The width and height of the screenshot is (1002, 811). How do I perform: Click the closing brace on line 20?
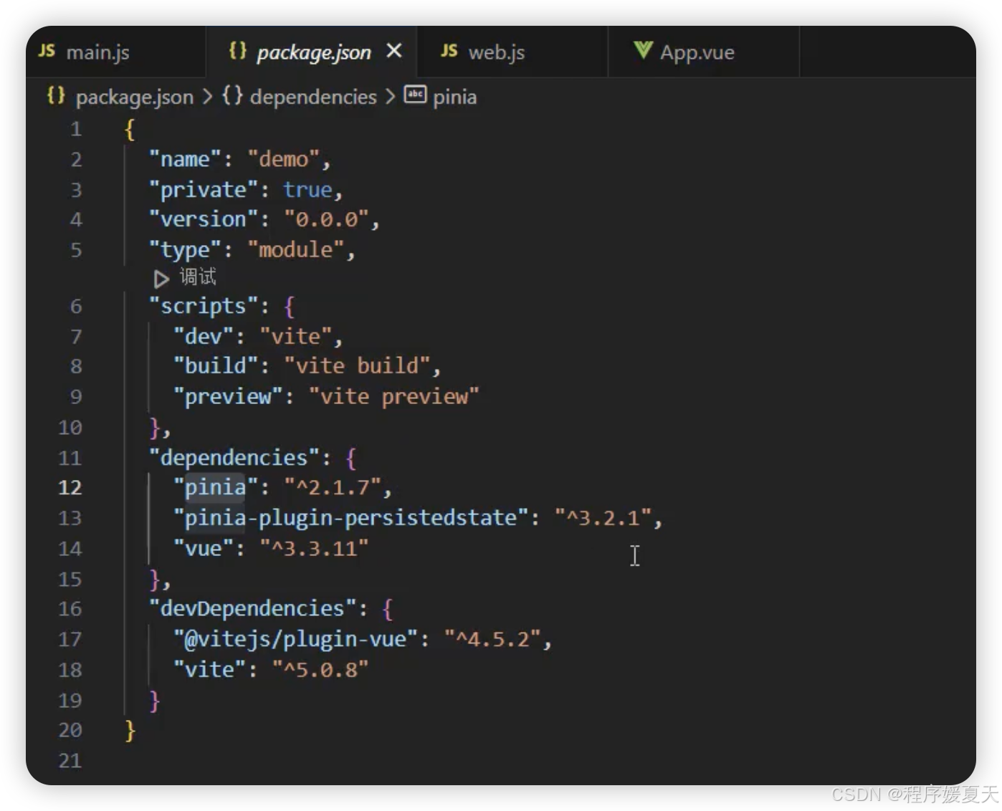pyautogui.click(x=130, y=730)
